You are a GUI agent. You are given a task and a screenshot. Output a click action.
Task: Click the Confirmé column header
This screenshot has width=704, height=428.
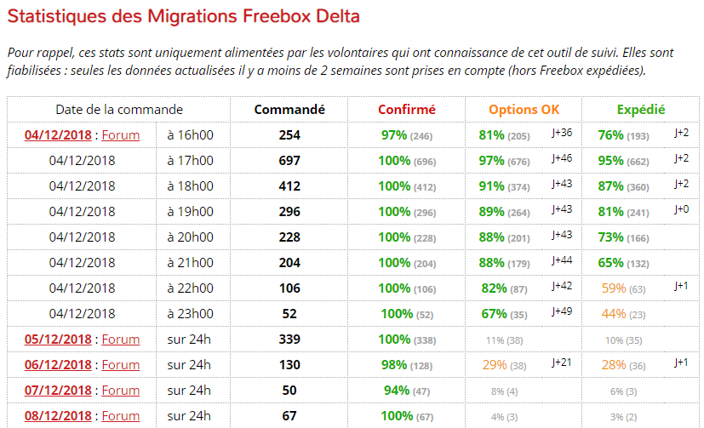407,110
